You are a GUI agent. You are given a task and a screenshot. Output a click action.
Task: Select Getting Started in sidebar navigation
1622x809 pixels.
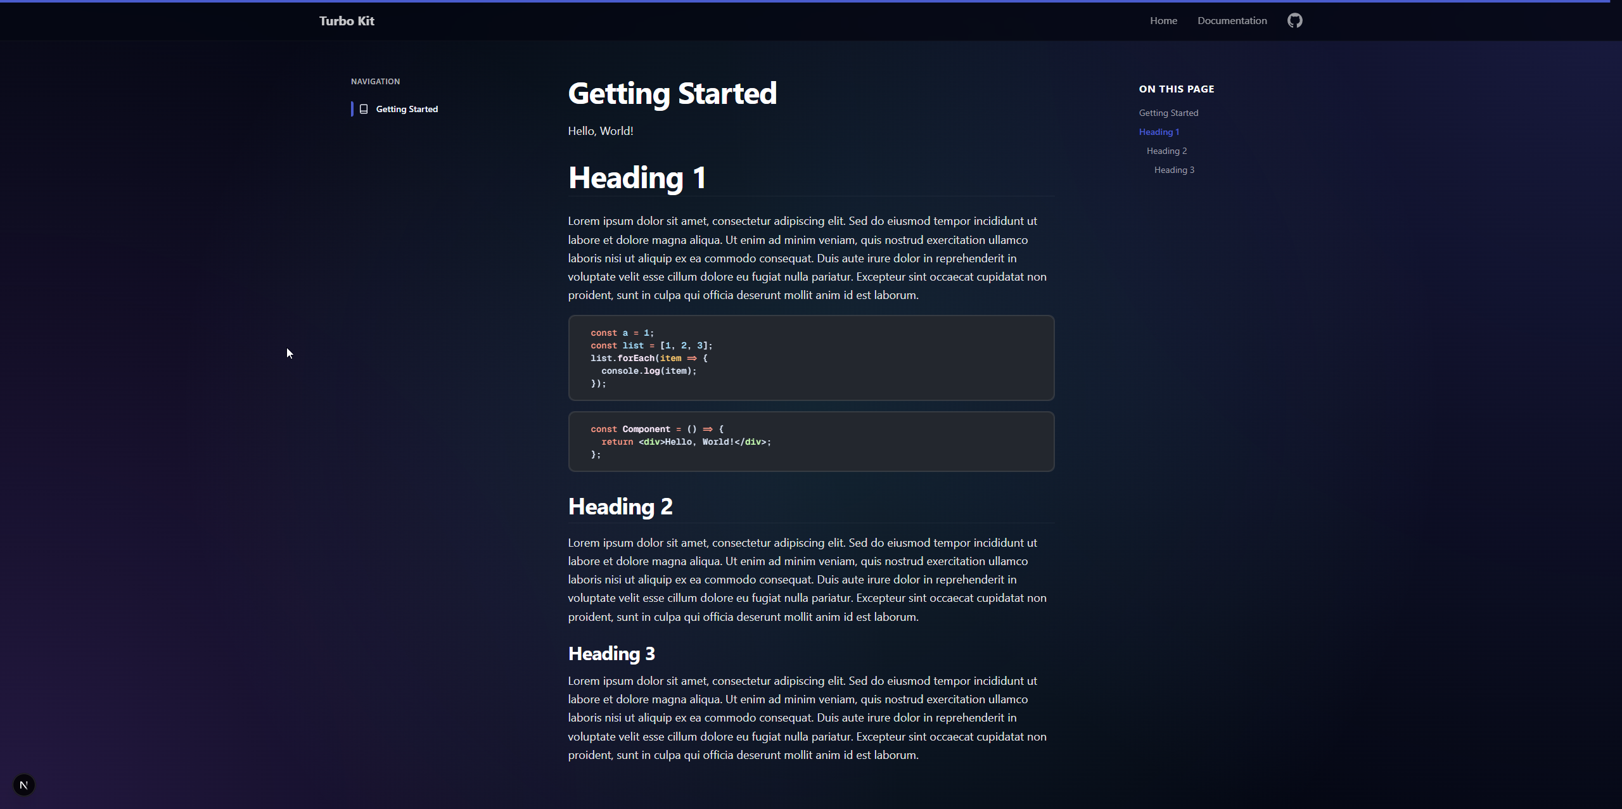coord(407,109)
